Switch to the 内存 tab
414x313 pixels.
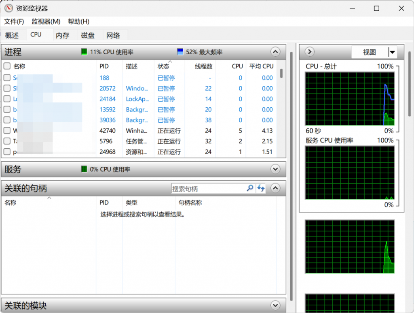pos(63,35)
